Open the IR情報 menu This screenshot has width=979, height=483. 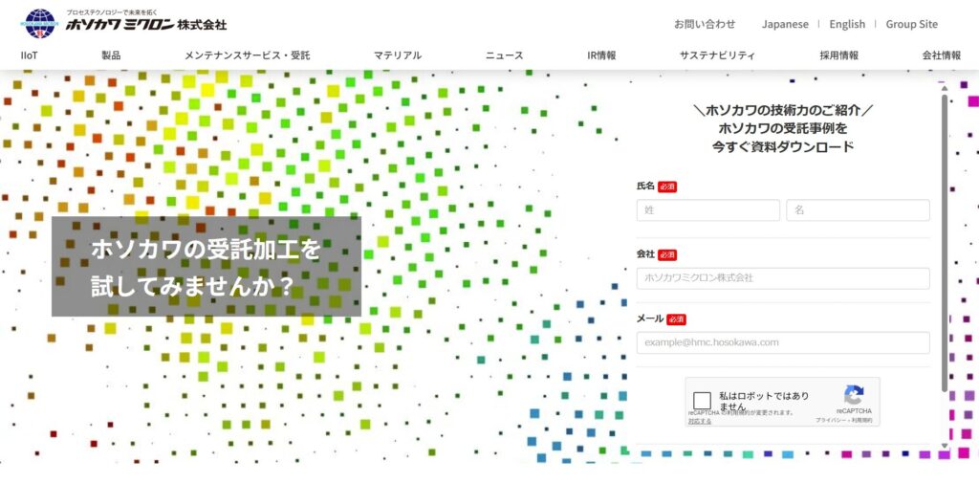(601, 55)
